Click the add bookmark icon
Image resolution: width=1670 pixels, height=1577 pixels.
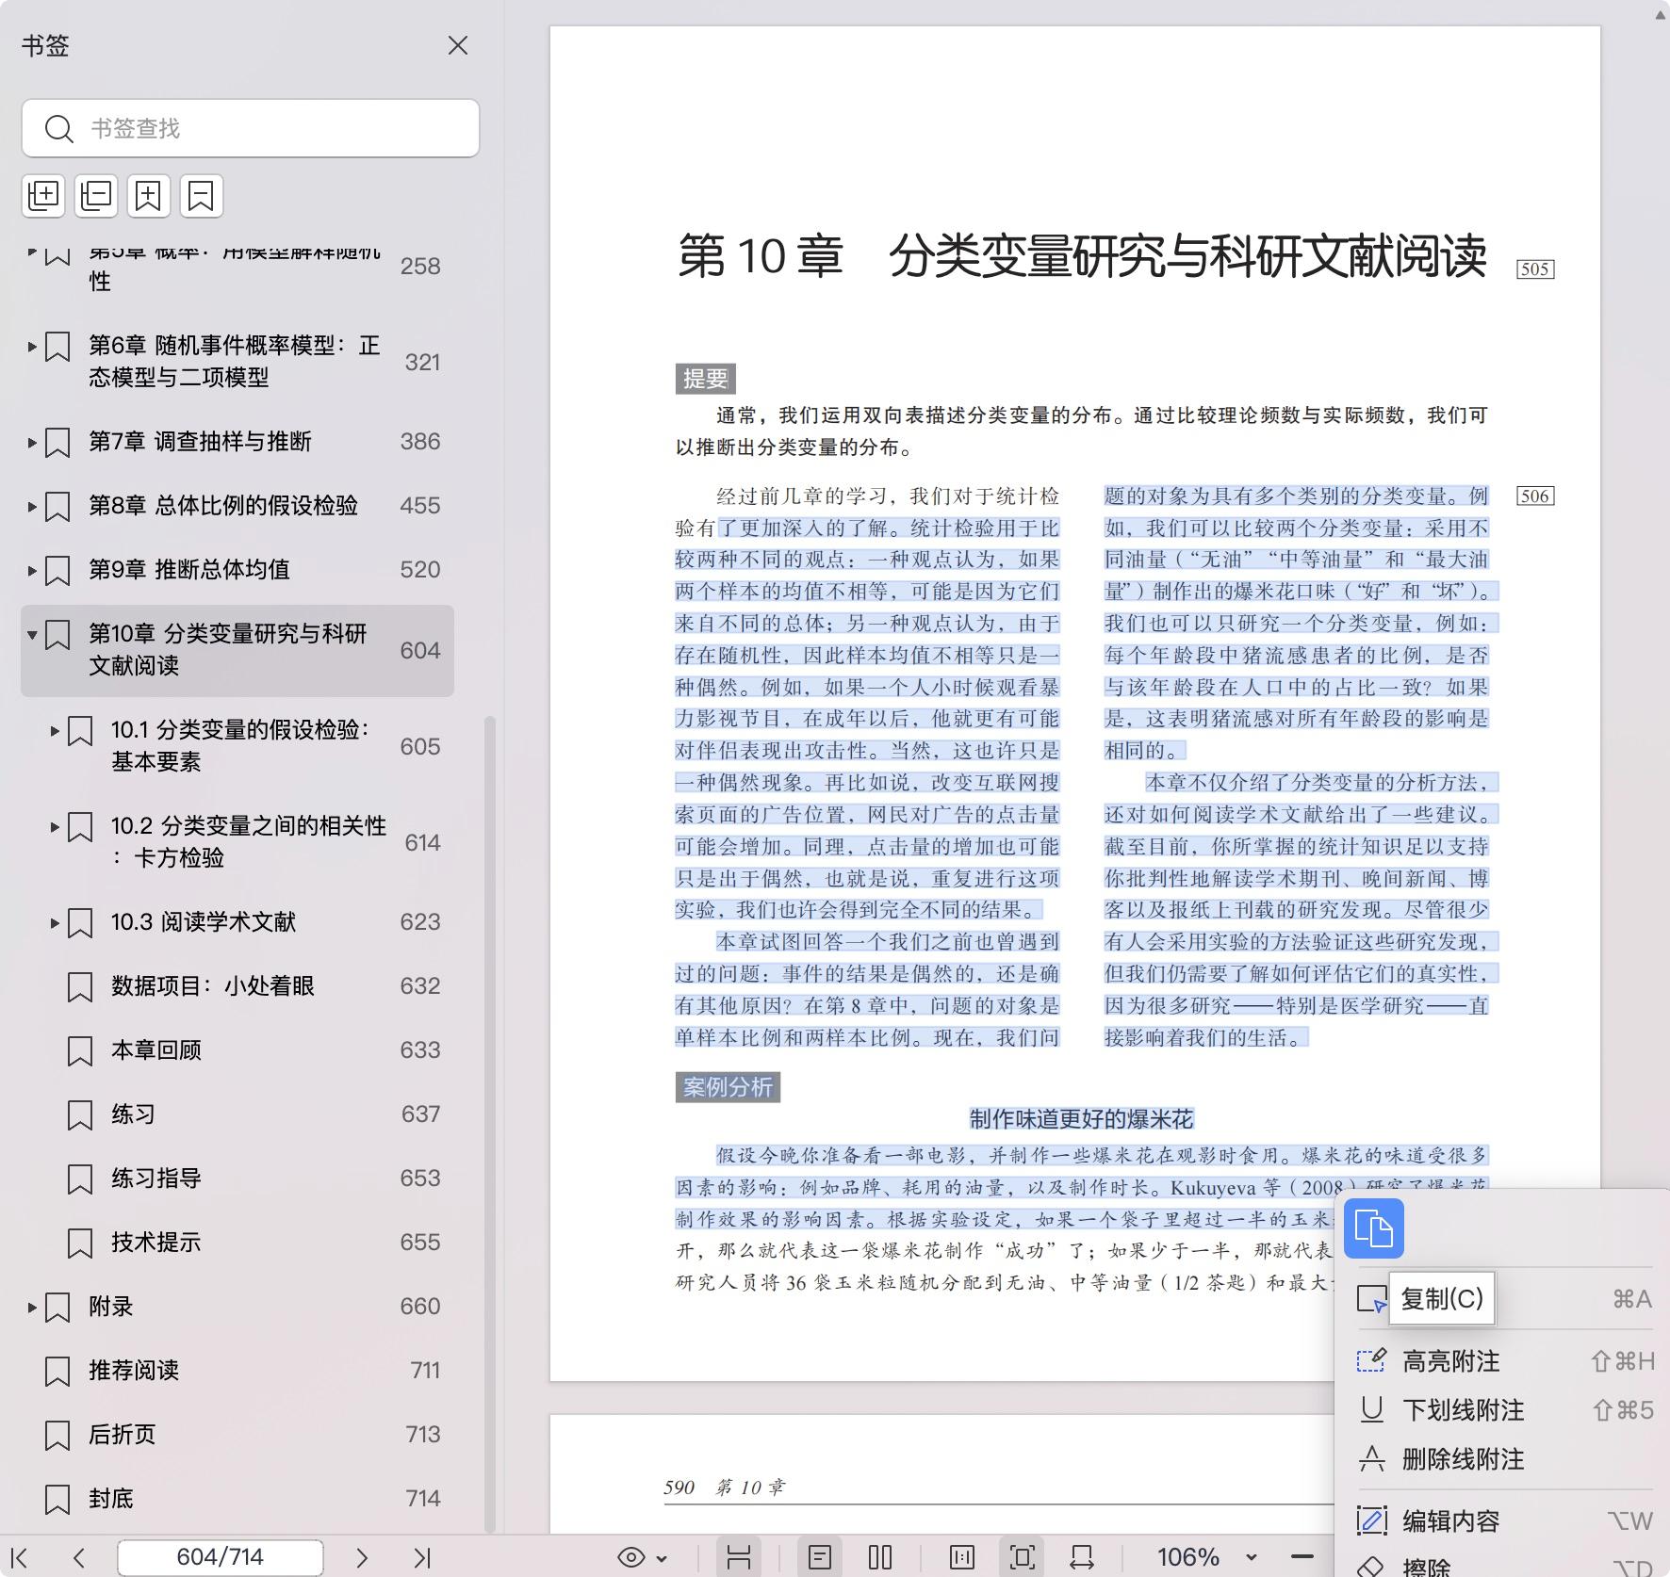point(149,196)
